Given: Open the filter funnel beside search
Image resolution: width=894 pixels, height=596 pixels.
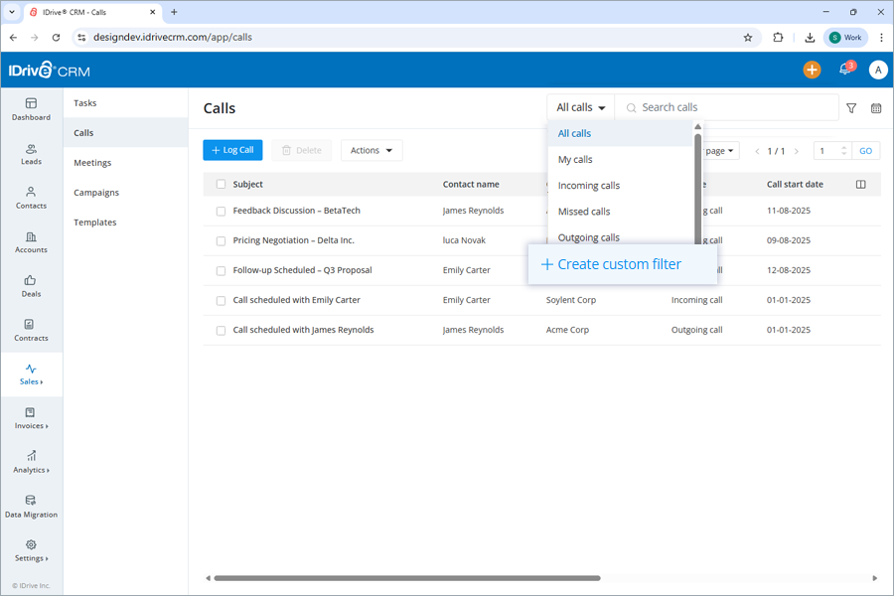Looking at the screenshot, I should [x=851, y=106].
